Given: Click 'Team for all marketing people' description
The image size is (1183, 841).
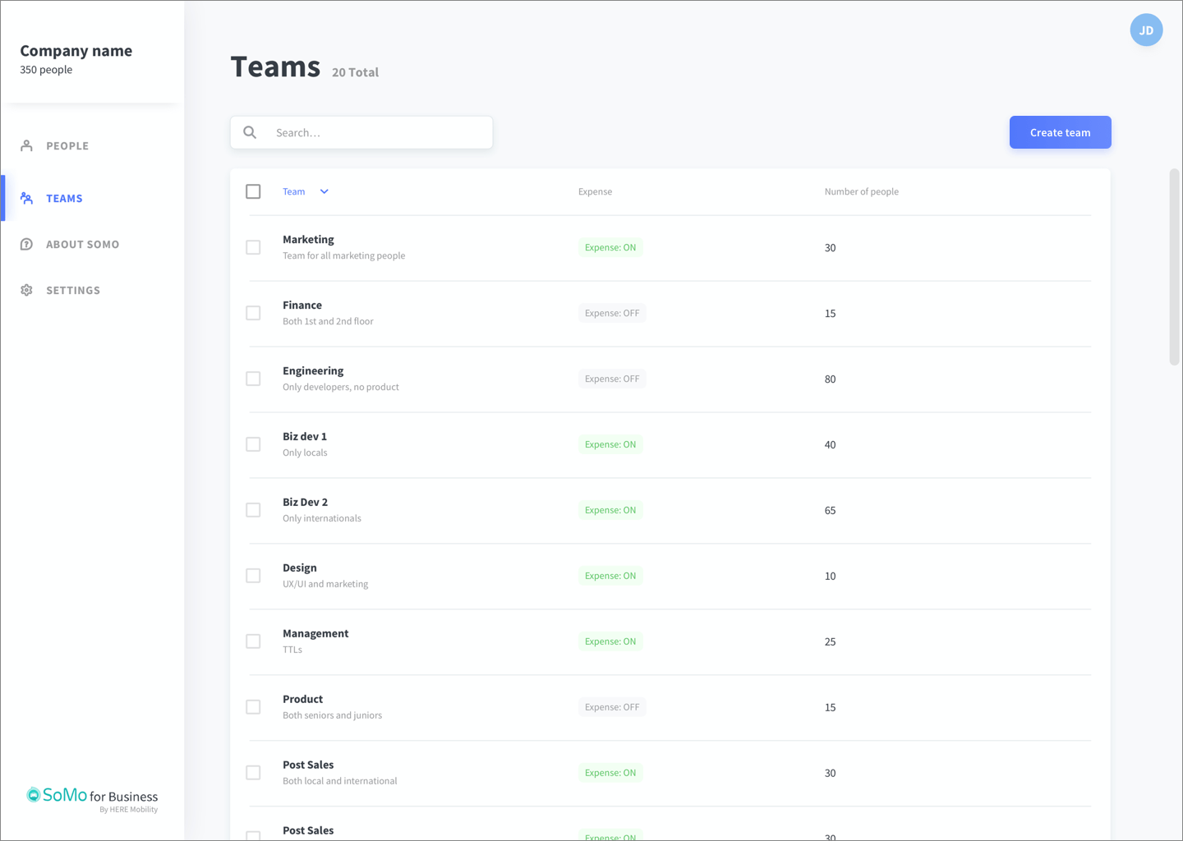Looking at the screenshot, I should (x=343, y=255).
